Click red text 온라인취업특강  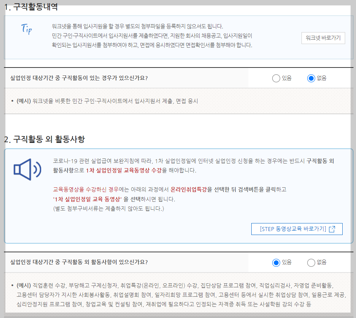[x=189, y=189]
